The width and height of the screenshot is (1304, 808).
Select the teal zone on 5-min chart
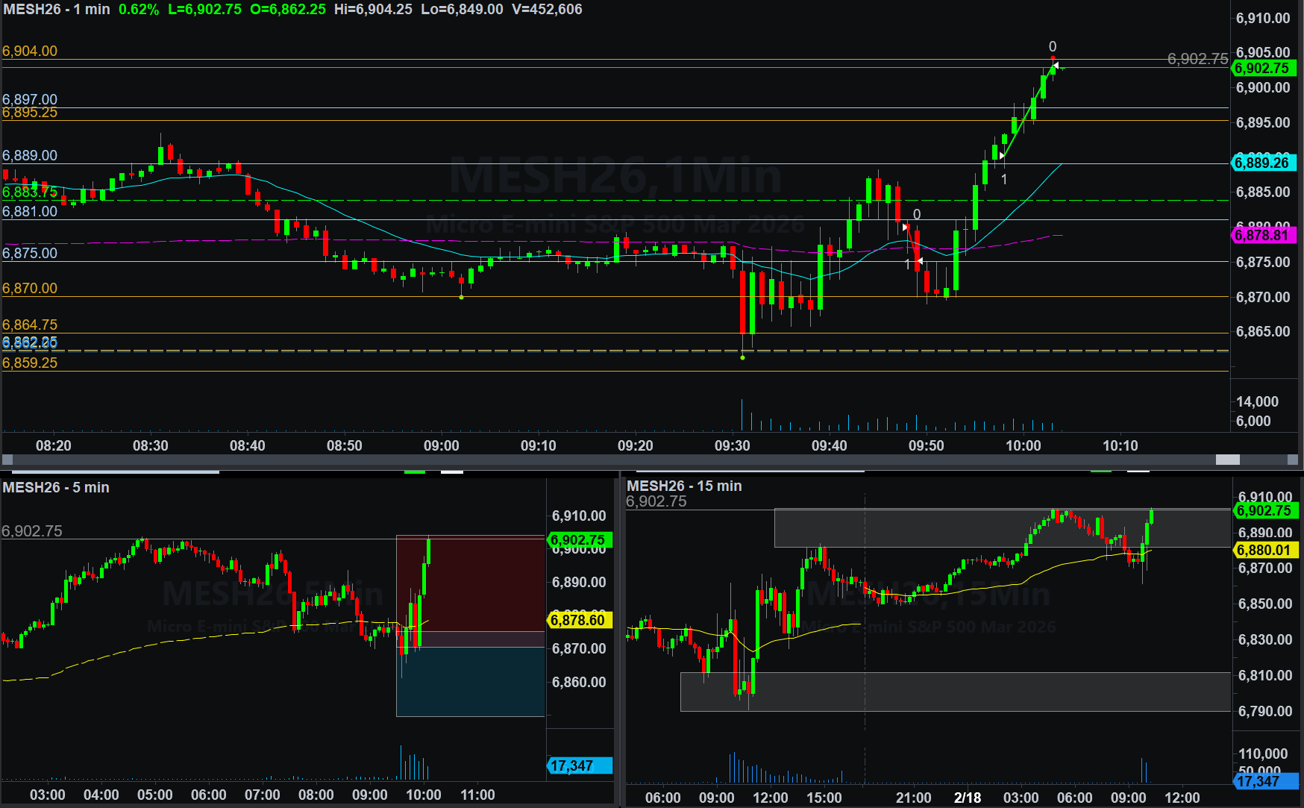point(470,681)
